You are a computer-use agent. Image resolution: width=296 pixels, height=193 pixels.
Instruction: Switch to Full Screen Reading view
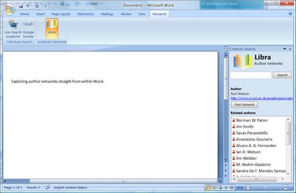point(215,187)
